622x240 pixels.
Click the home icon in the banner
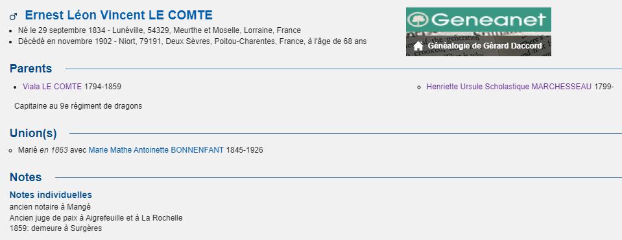418,46
